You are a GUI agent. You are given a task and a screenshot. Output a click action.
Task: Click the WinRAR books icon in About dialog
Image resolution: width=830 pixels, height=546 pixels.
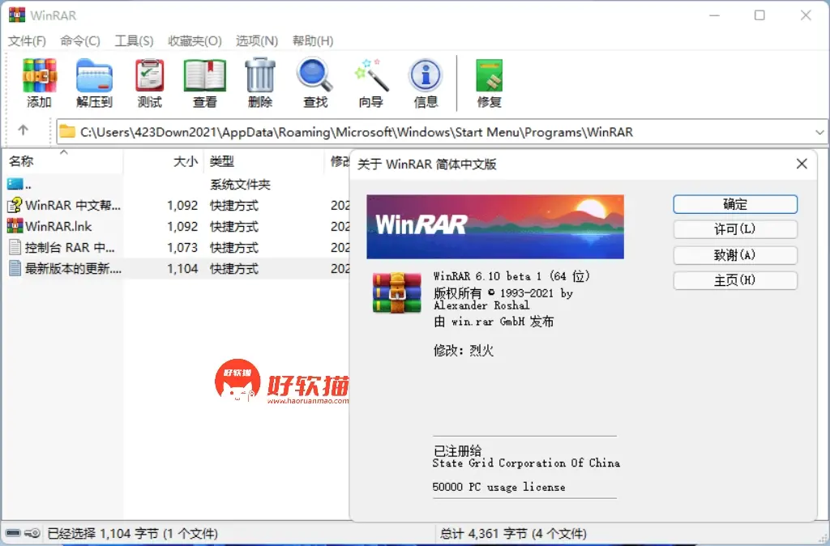tap(397, 292)
